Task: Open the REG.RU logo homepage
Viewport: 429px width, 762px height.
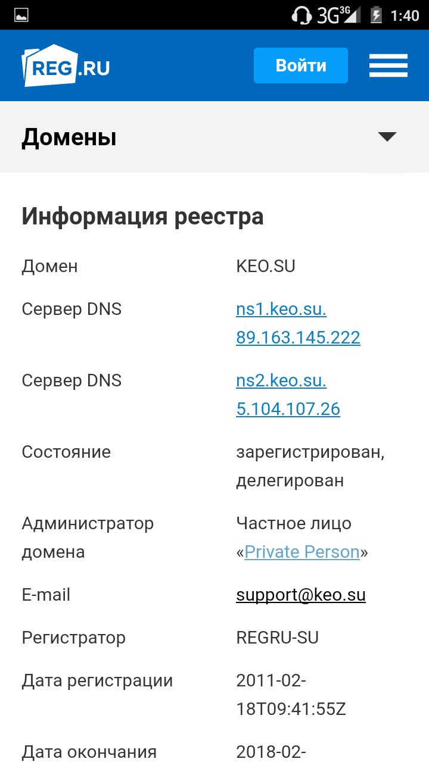Action: (66, 66)
